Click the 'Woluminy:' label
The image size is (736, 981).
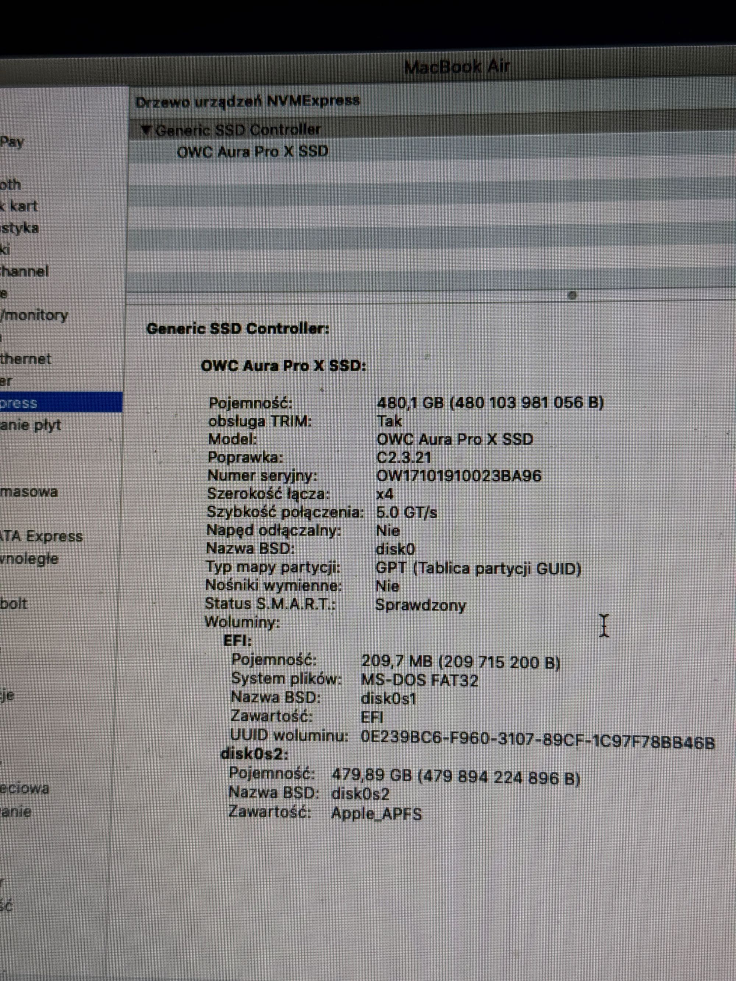click(x=242, y=622)
